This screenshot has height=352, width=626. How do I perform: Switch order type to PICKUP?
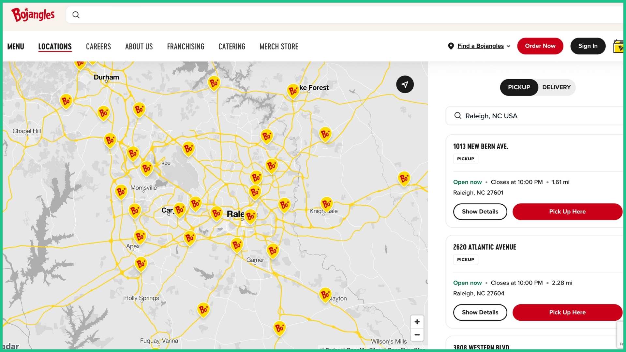click(519, 87)
